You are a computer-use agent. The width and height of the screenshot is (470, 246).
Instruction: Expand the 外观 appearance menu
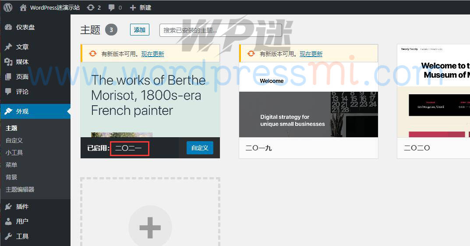pyautogui.click(x=22, y=111)
